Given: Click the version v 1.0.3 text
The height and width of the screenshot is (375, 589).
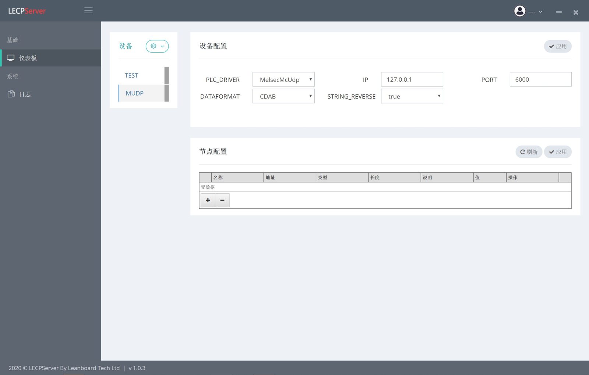Looking at the screenshot, I should coord(137,368).
